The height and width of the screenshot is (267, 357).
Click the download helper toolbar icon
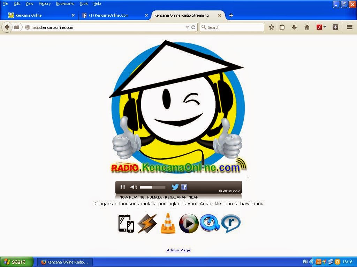tap(335, 27)
